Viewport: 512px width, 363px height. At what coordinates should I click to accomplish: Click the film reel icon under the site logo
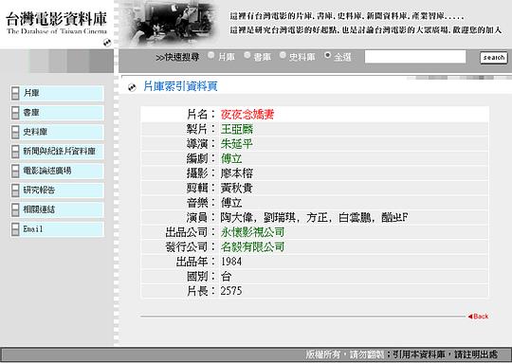(x=107, y=43)
